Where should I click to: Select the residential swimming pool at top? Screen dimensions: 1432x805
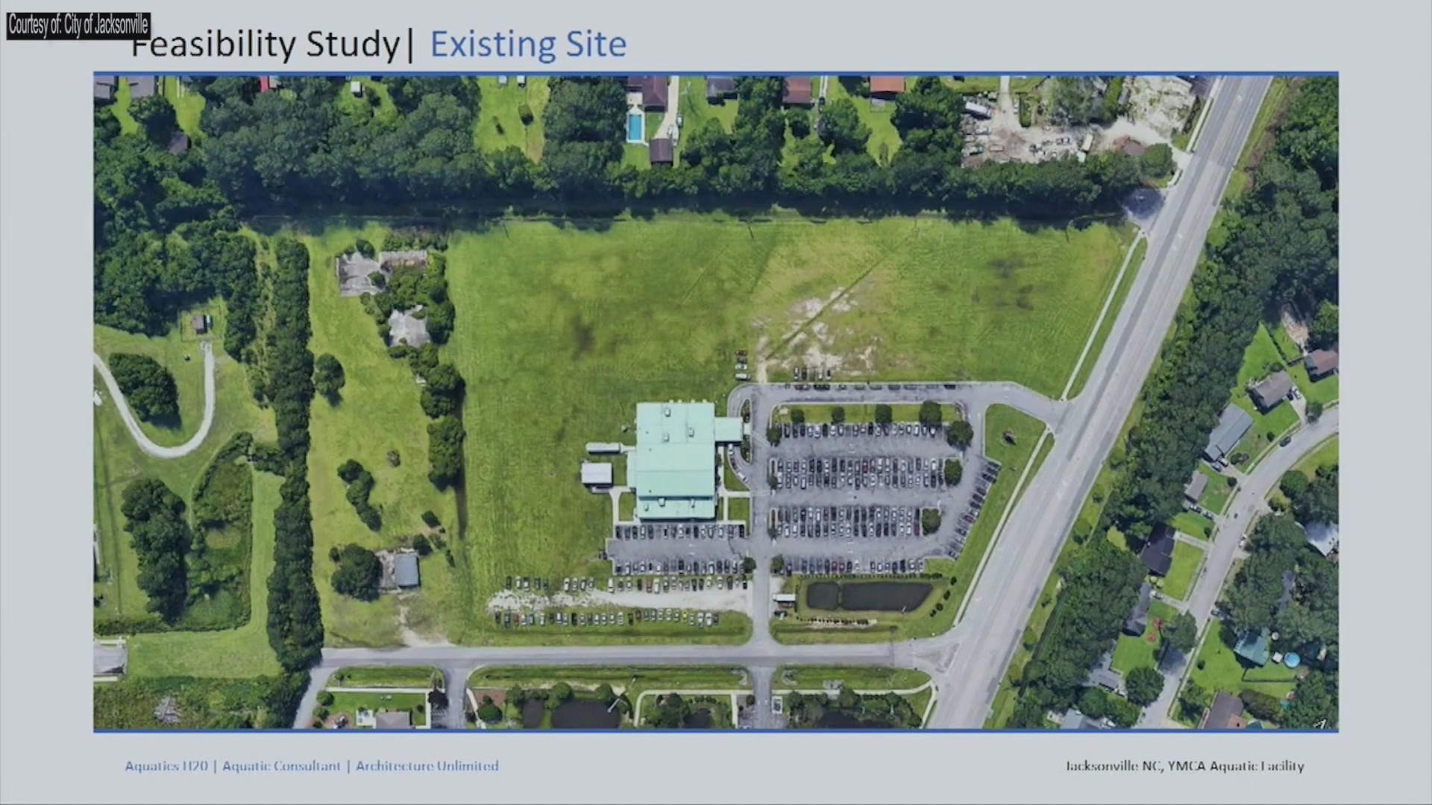tap(635, 128)
